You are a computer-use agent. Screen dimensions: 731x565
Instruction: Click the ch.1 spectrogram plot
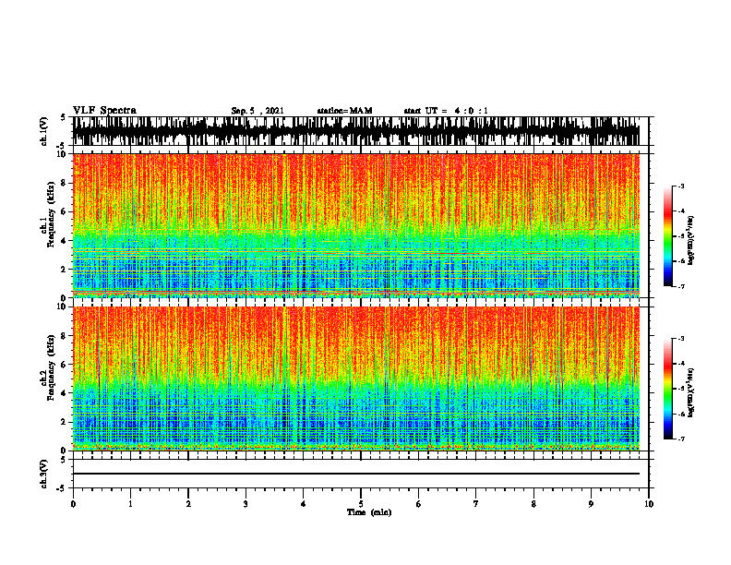point(355,225)
